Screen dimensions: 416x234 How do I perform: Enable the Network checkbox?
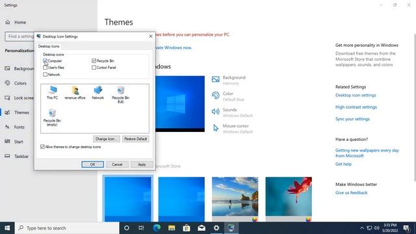coord(45,75)
